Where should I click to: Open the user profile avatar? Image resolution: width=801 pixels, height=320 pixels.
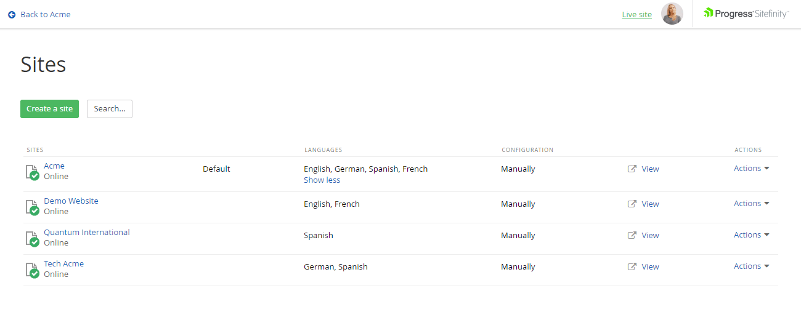point(672,14)
